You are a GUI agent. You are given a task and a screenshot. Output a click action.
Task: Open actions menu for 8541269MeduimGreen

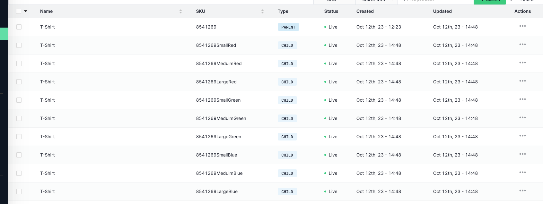(x=522, y=118)
